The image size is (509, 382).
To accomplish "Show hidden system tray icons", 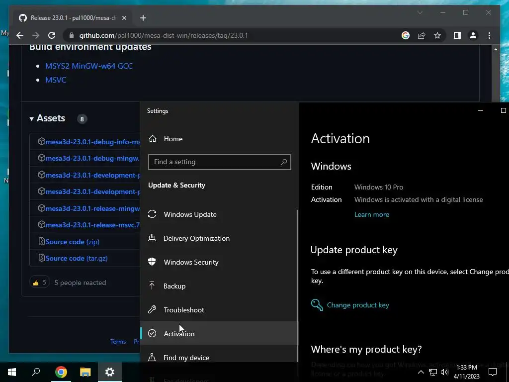I will tap(421, 372).
